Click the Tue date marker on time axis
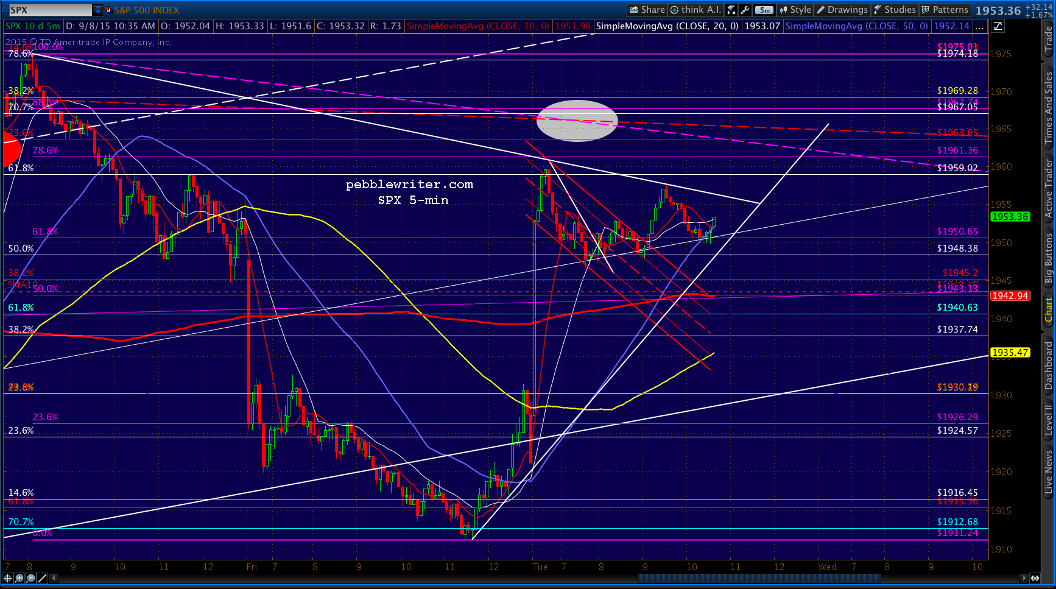 [540, 567]
